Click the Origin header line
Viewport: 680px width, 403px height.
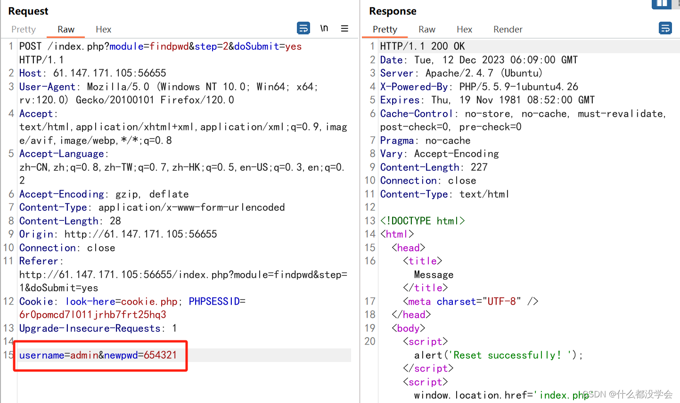(x=118, y=234)
